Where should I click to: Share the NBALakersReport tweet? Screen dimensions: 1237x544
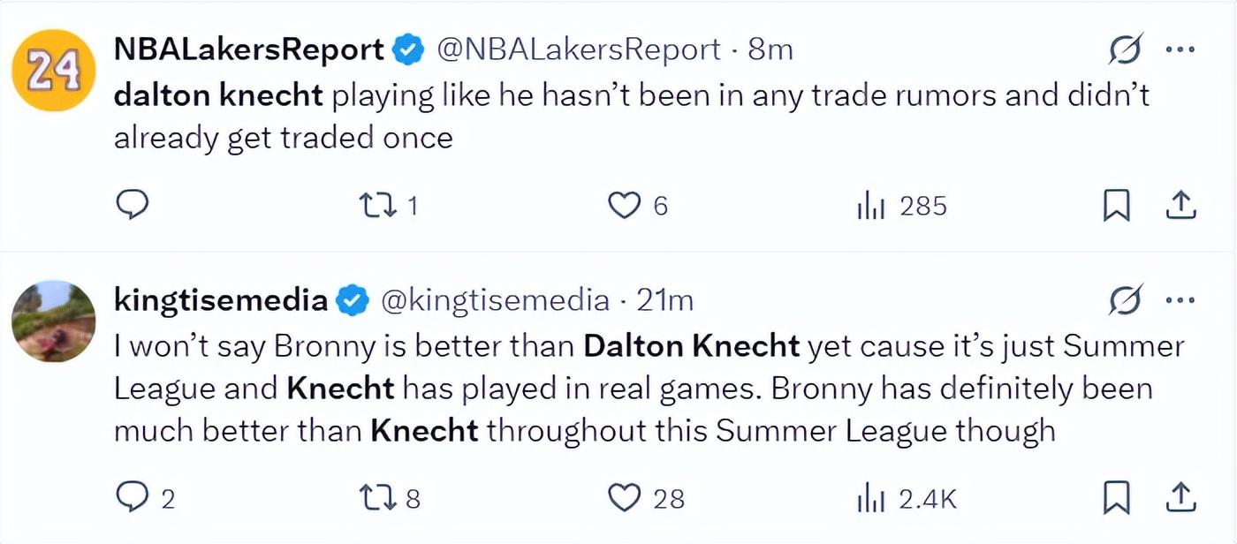click(1180, 206)
